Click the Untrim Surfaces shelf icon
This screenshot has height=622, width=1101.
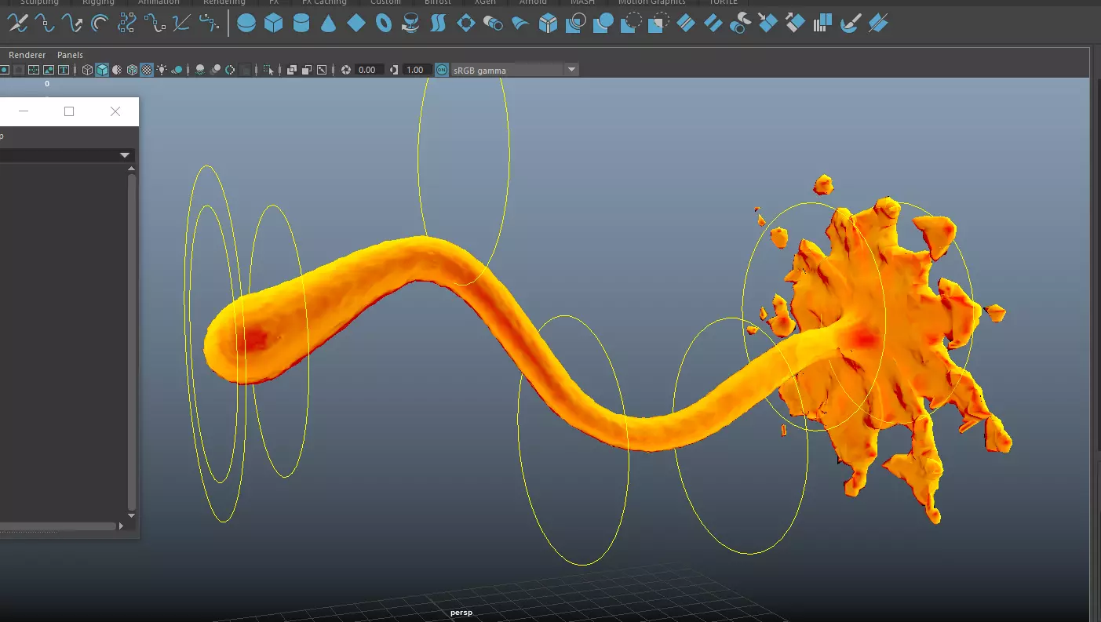(x=658, y=24)
